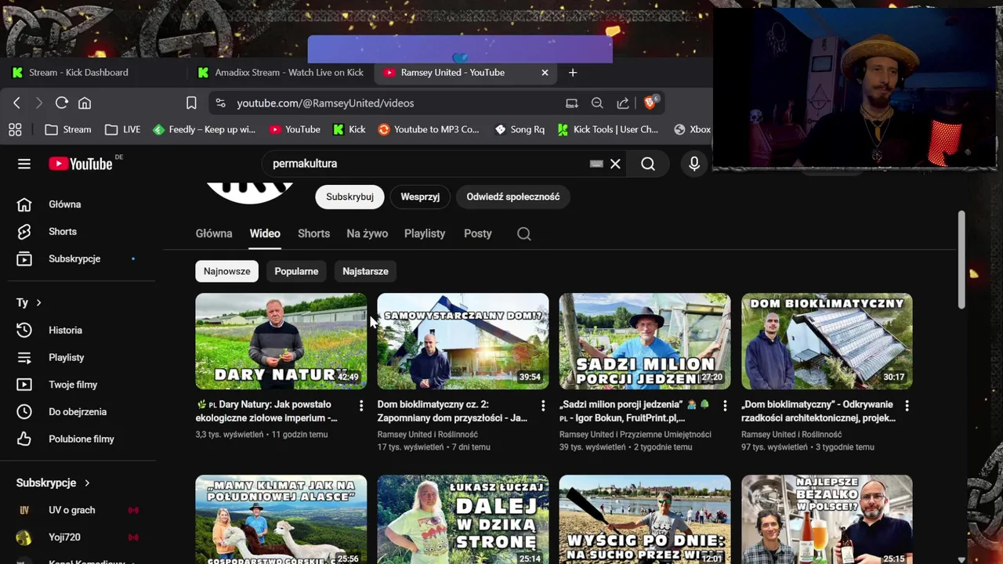
Task: Open the Samowystarczalny dom thumbnail
Action: [x=463, y=342]
